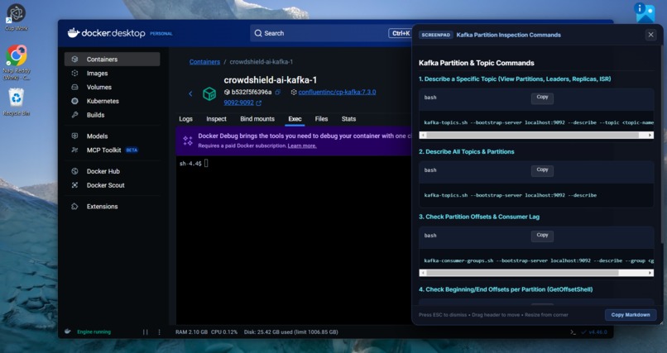Click scrollbar left arrow under first command

(x=422, y=135)
